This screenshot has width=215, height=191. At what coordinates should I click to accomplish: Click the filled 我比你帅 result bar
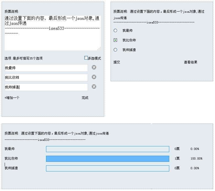tap(108, 159)
